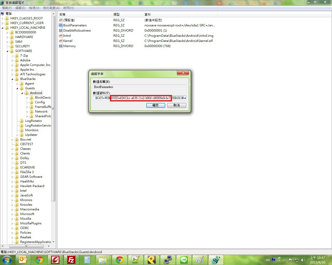Image resolution: width=332 pixels, height=265 pixels.
Task: Click the Memory DWORD value icon
Action: (61, 46)
